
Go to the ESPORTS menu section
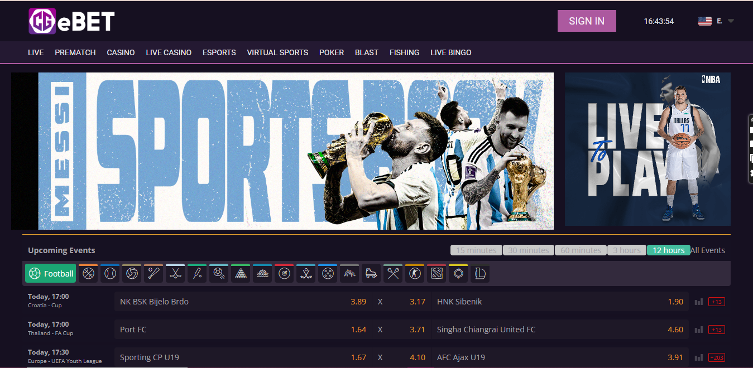click(x=219, y=52)
